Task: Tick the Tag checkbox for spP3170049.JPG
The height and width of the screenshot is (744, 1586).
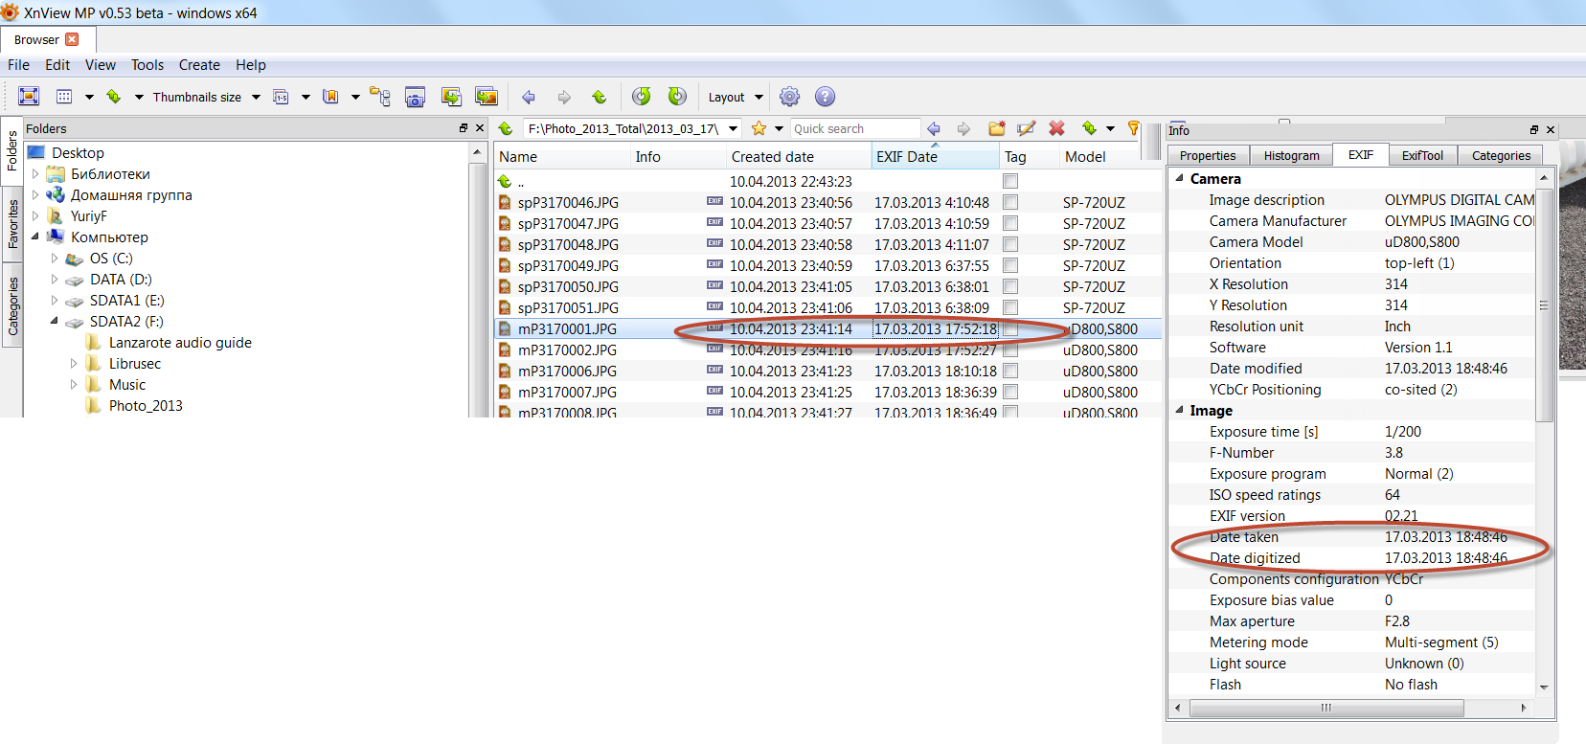Action: click(1010, 265)
